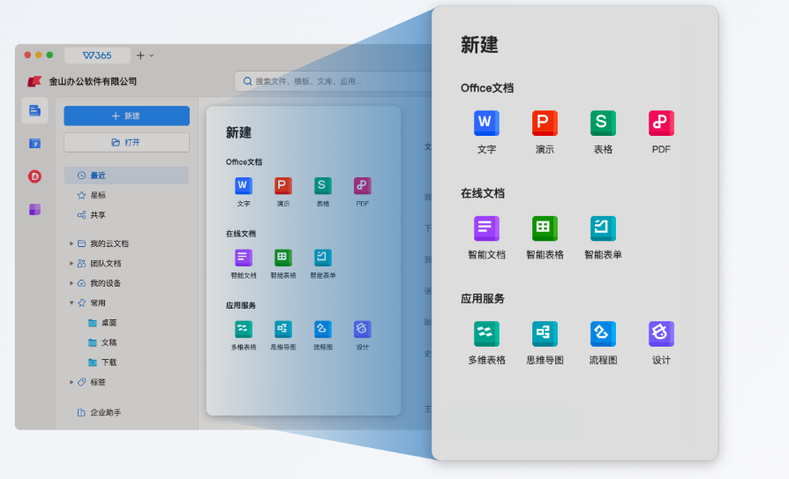The image size is (789, 479).
Task: Expand the 我的云文档 tree node
Action: click(71, 243)
